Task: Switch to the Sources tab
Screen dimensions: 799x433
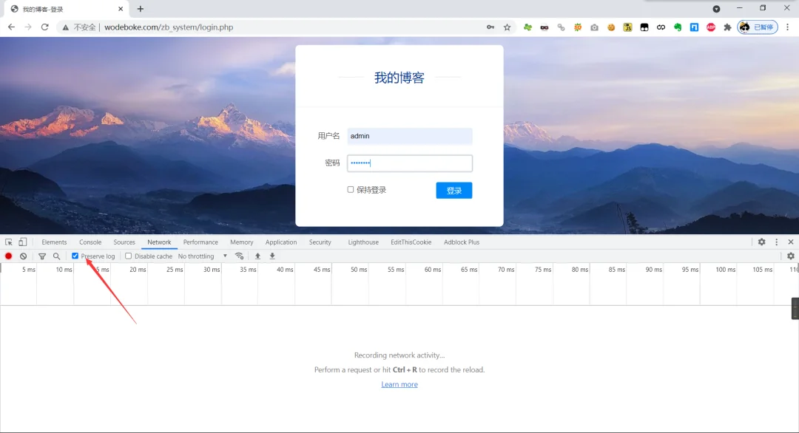Action: [124, 242]
